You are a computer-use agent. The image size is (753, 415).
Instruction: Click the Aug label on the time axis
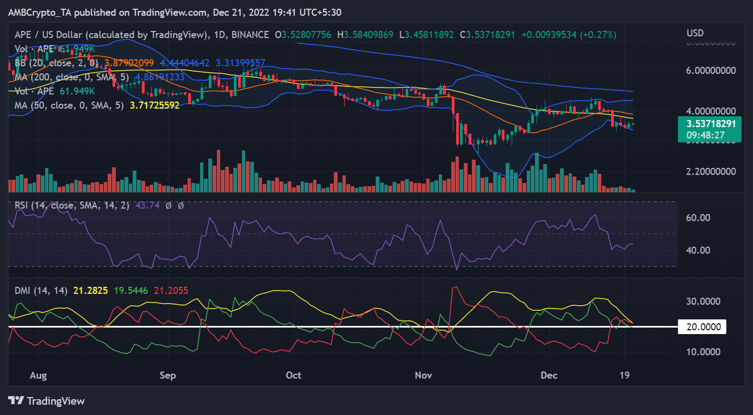click(x=39, y=375)
